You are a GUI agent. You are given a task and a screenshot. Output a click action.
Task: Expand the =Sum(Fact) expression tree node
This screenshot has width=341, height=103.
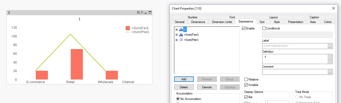[x=176, y=35]
